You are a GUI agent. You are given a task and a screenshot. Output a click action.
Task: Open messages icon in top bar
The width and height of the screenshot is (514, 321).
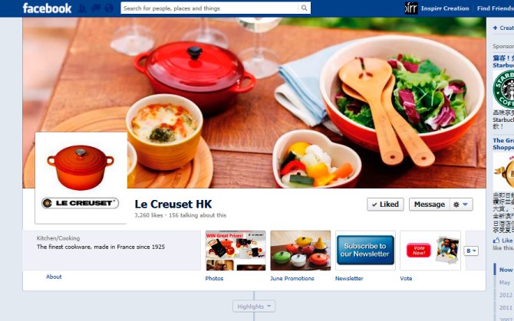(x=96, y=8)
